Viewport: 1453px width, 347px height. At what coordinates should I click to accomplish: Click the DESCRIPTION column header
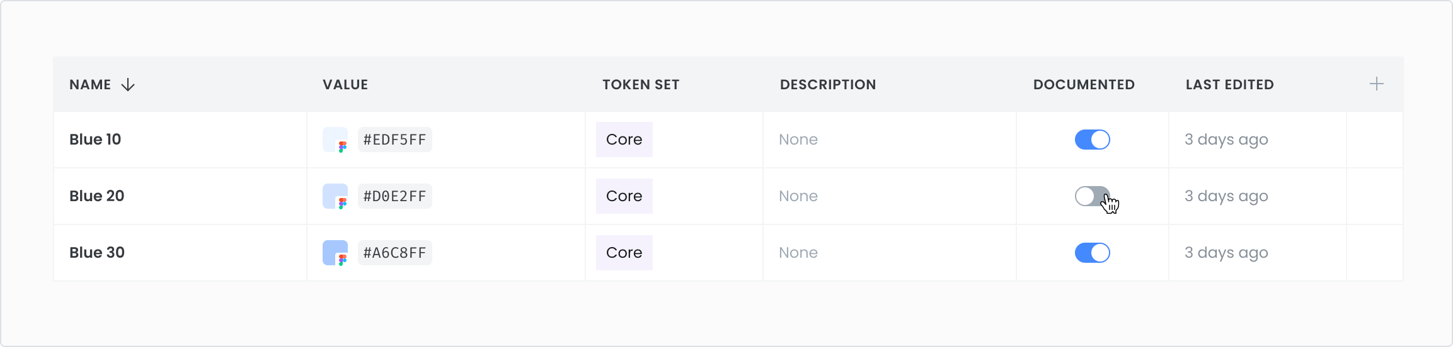828,85
